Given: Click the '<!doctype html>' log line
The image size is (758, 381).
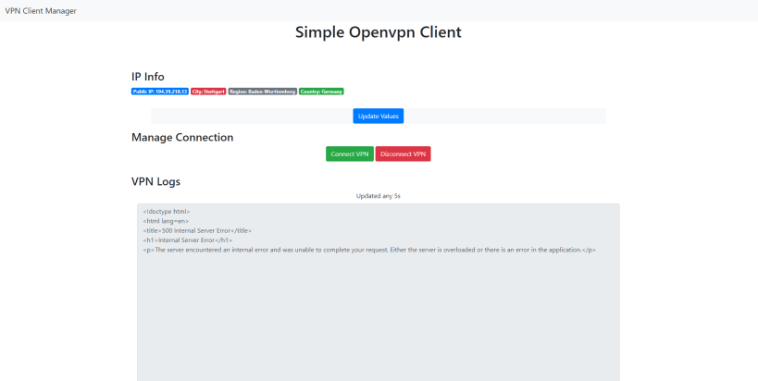Looking at the screenshot, I should (167, 211).
